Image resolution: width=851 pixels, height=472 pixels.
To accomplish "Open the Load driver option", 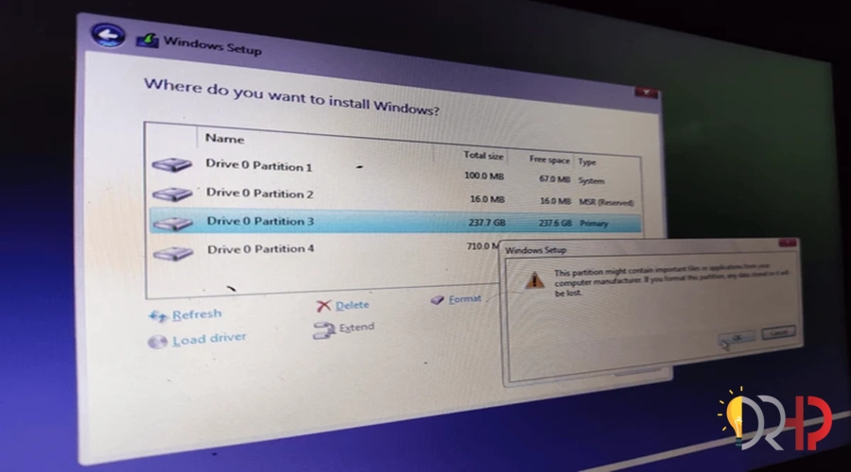I will point(210,339).
